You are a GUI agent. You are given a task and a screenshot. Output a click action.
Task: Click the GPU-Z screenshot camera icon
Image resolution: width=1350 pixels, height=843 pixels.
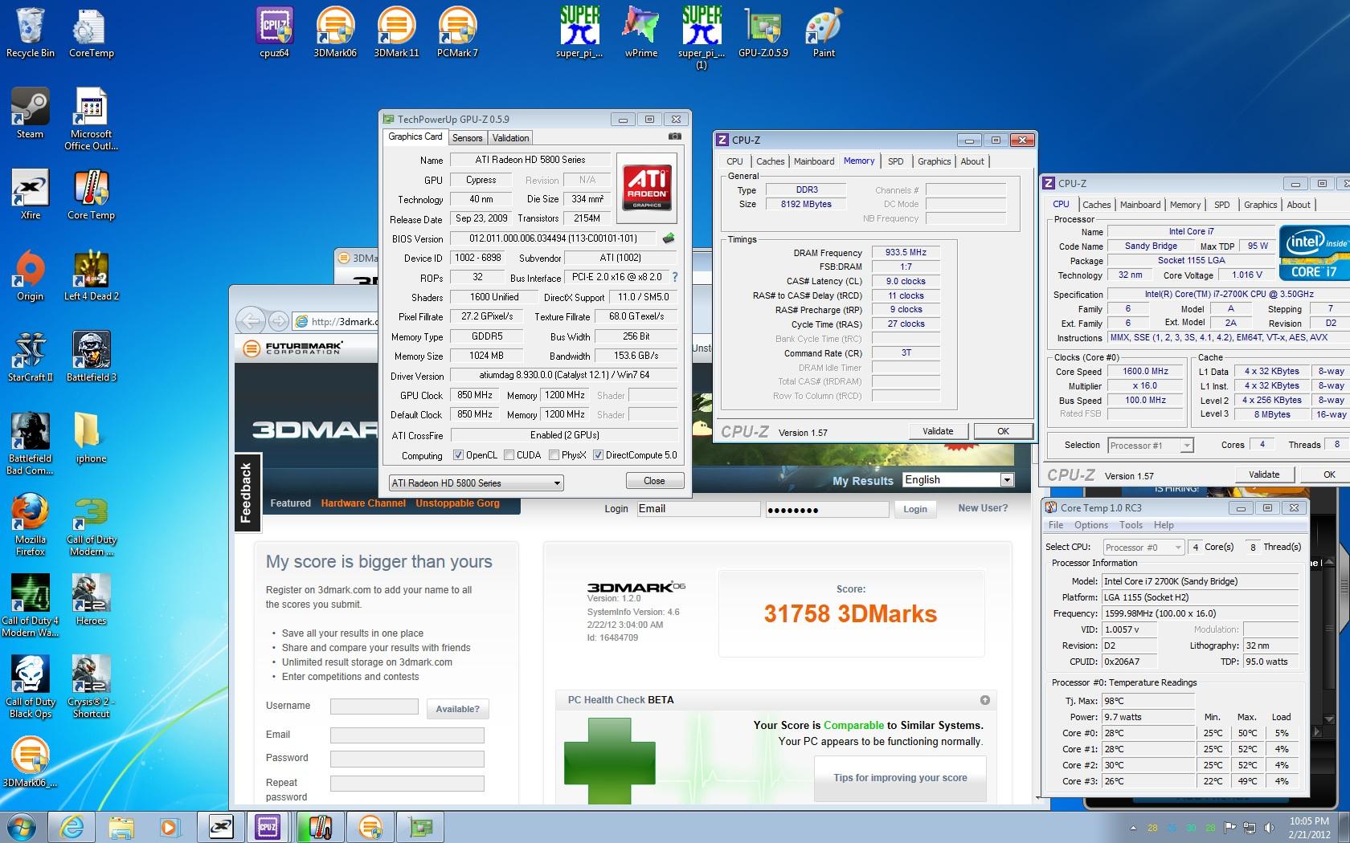coord(675,137)
